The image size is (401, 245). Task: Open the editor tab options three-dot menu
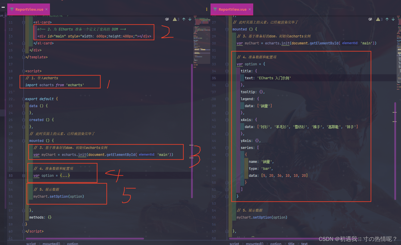tap(206, 9)
